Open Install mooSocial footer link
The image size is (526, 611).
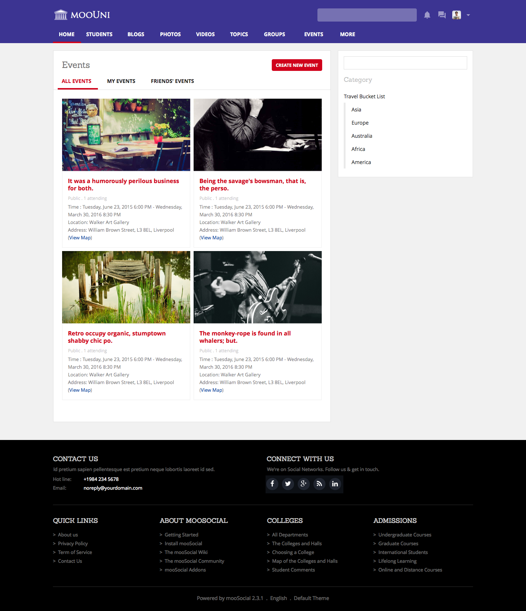[183, 544]
